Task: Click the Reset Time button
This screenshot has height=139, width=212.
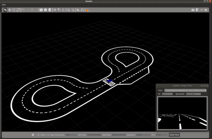Action: point(174,135)
